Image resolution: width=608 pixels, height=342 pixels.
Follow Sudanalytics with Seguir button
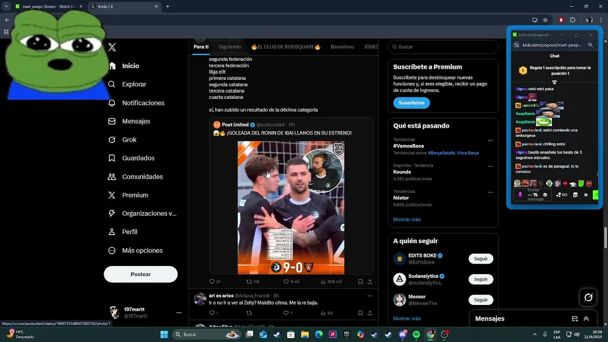481,279
